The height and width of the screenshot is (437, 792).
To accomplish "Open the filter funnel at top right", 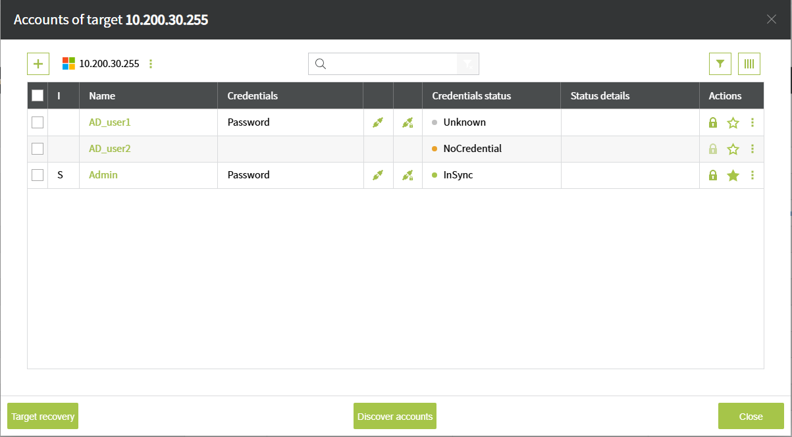I will 720,64.
